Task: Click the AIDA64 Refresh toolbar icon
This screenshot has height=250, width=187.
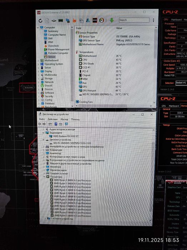Action: coord(40,21)
